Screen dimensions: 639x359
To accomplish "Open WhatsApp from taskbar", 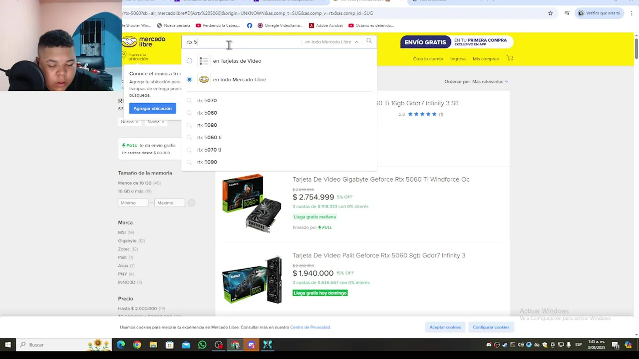I will pyautogui.click(x=202, y=345).
